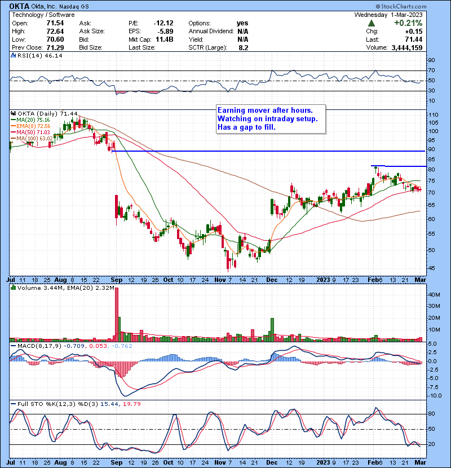Image resolution: width=451 pixels, height=468 pixels.
Task: Click the Dec label on price chart axis
Action: tap(272, 280)
